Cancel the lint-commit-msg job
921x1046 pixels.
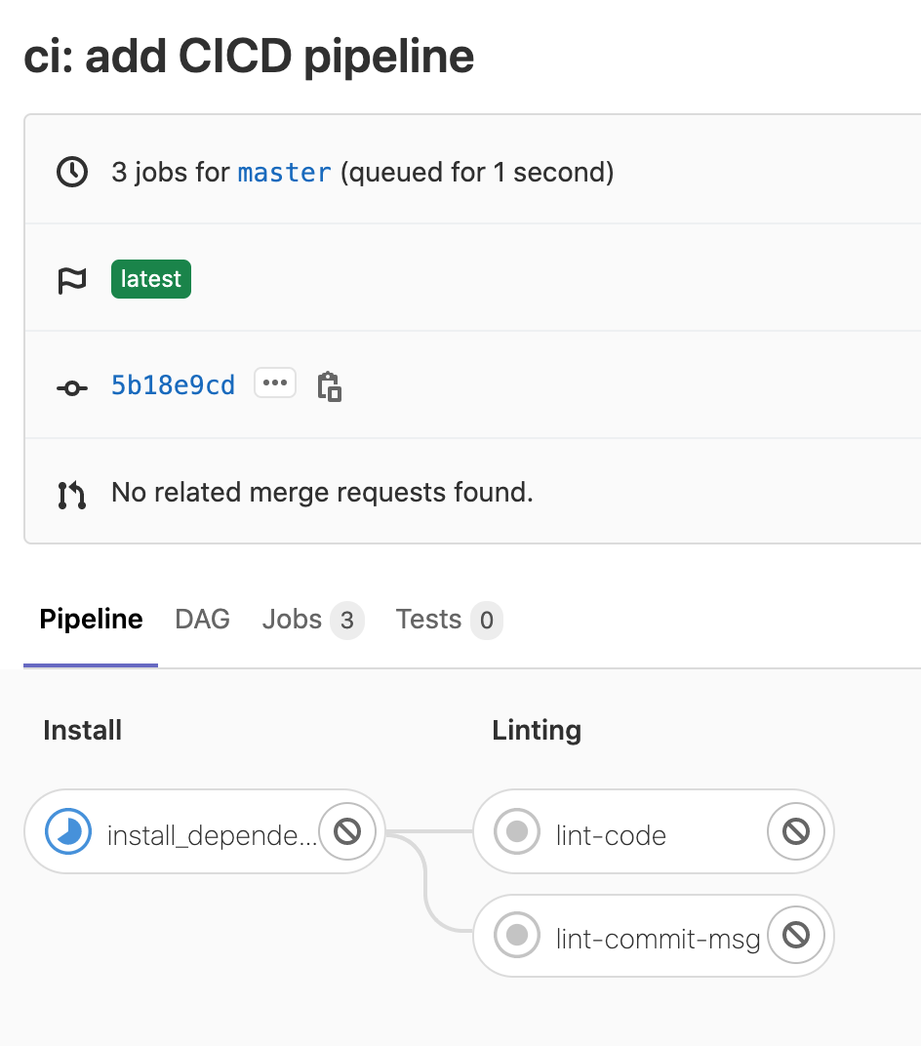coord(796,936)
